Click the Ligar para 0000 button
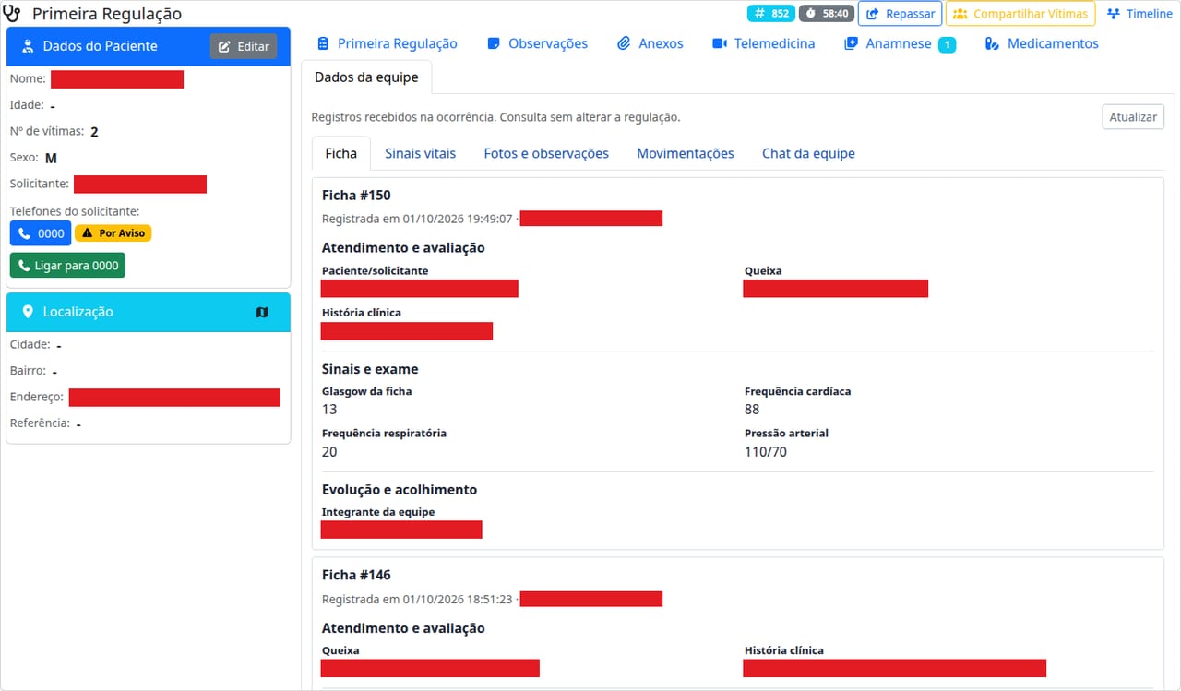 (67, 266)
